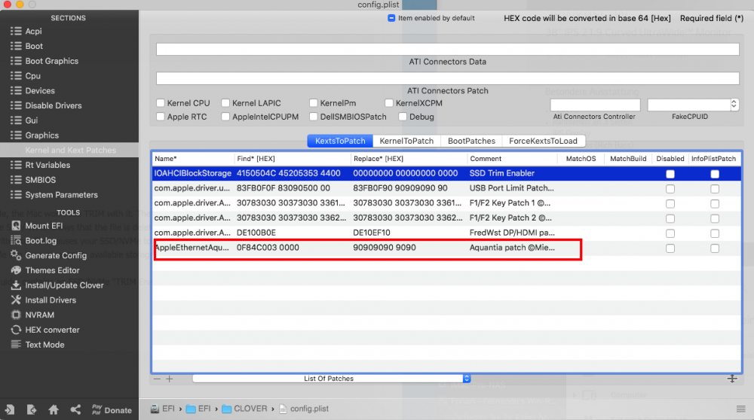Toggle Apple RTC checkbox
This screenshot has width=754, height=420.
pos(161,117)
